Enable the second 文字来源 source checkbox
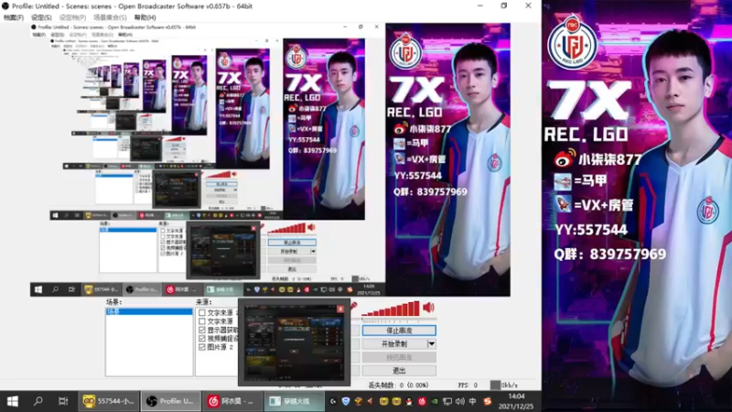The height and width of the screenshot is (412, 732). (202, 321)
